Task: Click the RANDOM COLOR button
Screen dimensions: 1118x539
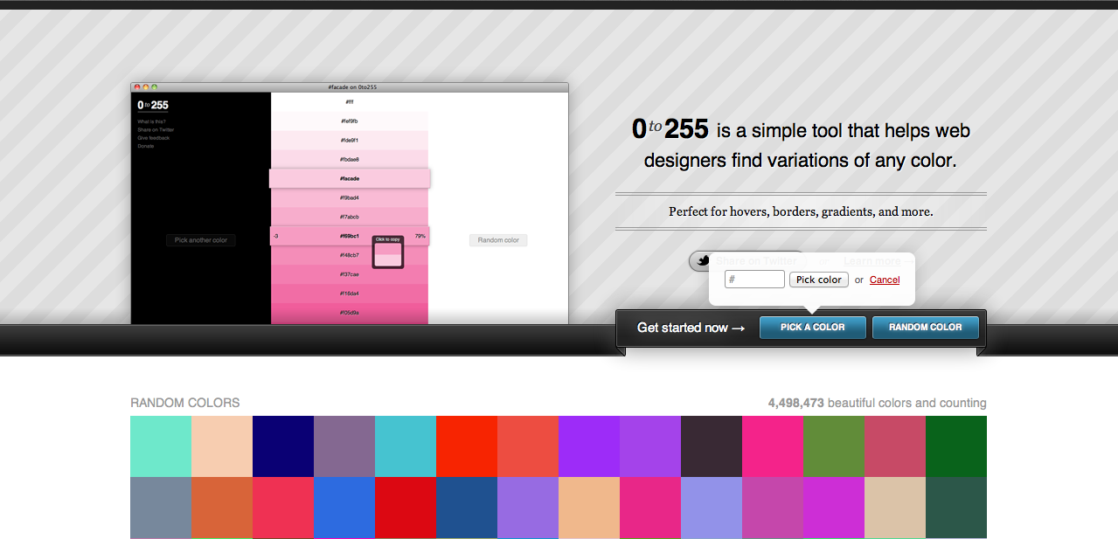Action: pos(925,328)
